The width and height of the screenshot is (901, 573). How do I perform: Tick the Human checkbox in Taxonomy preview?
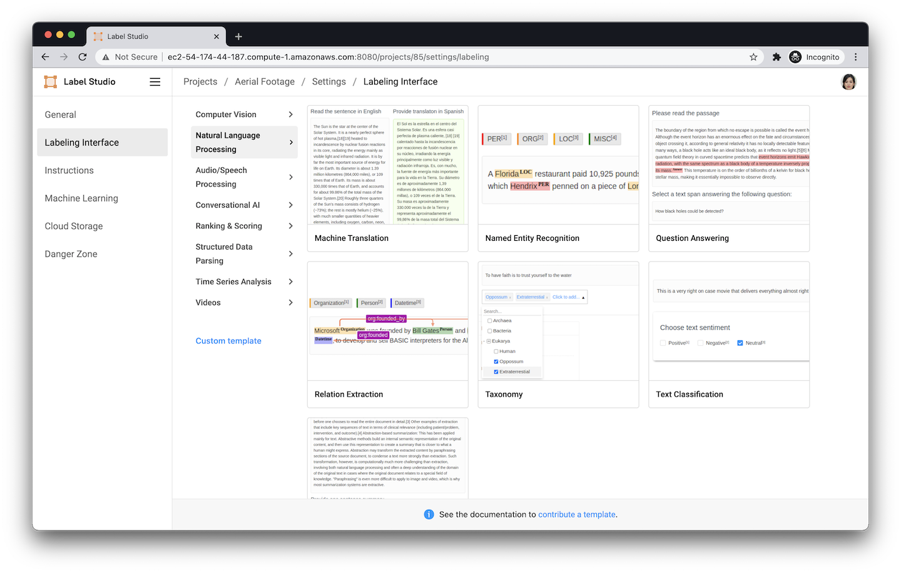[496, 352]
